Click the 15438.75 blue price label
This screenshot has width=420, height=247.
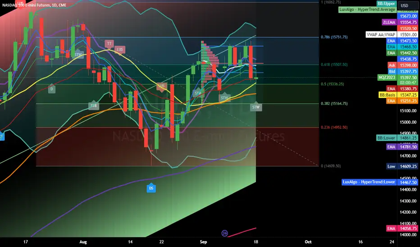[x=408, y=59]
